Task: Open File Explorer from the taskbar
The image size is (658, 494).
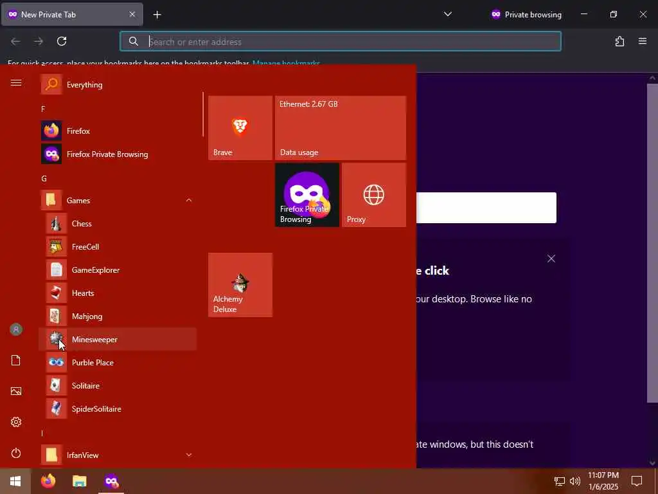Action: [79, 481]
